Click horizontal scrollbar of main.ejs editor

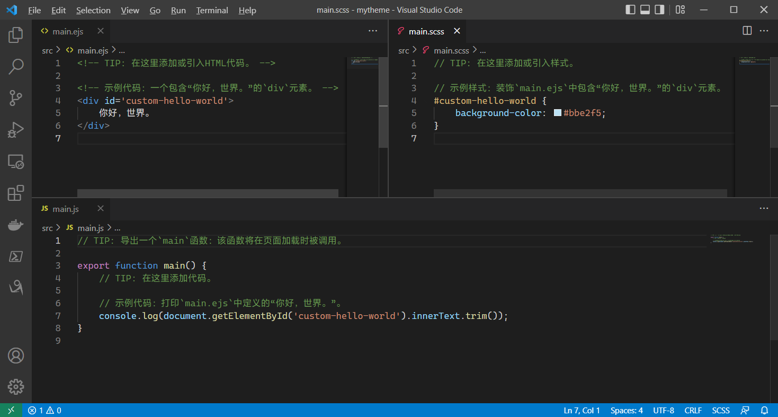coord(208,193)
